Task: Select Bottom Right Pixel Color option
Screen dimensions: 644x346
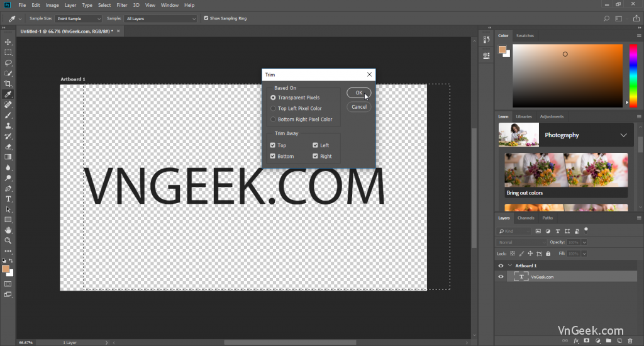Action: coord(273,119)
